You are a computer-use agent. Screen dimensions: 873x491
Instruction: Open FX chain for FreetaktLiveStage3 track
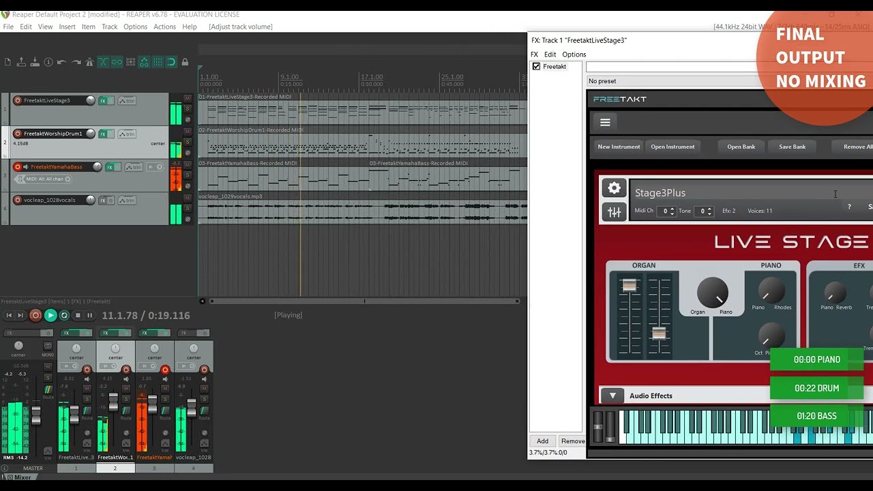[x=103, y=101]
